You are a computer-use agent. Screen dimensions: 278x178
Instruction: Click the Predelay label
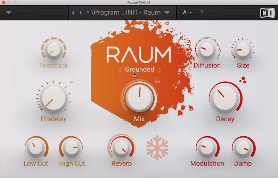click(54, 119)
